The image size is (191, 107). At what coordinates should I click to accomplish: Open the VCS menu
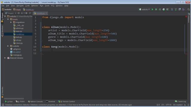(53, 6)
